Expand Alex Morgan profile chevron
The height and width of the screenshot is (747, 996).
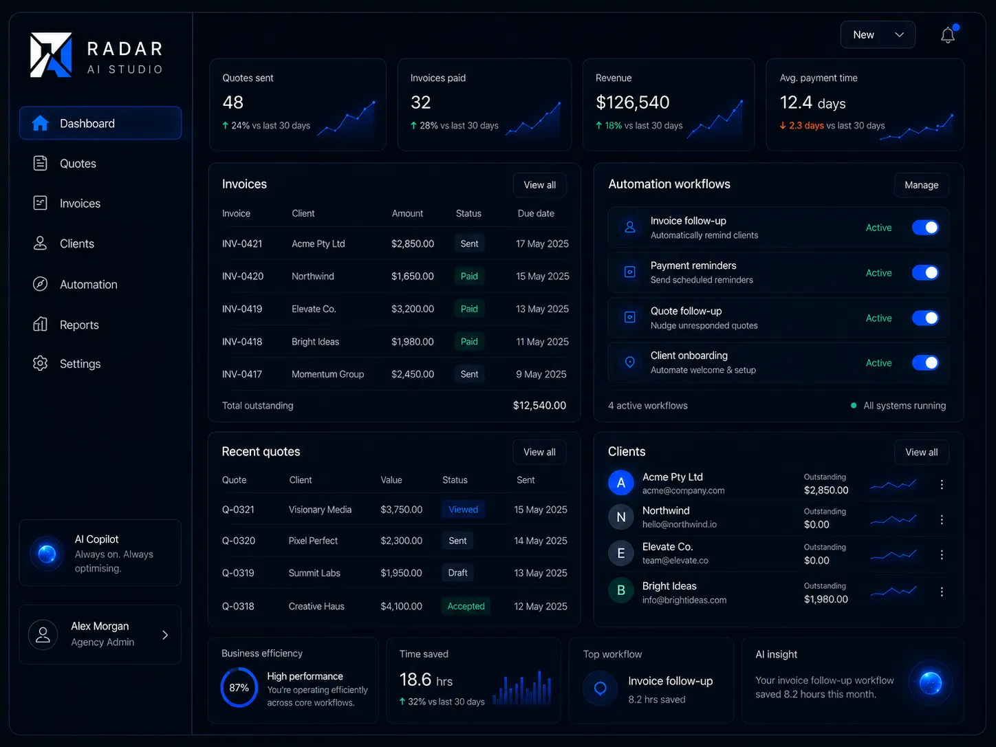165,635
